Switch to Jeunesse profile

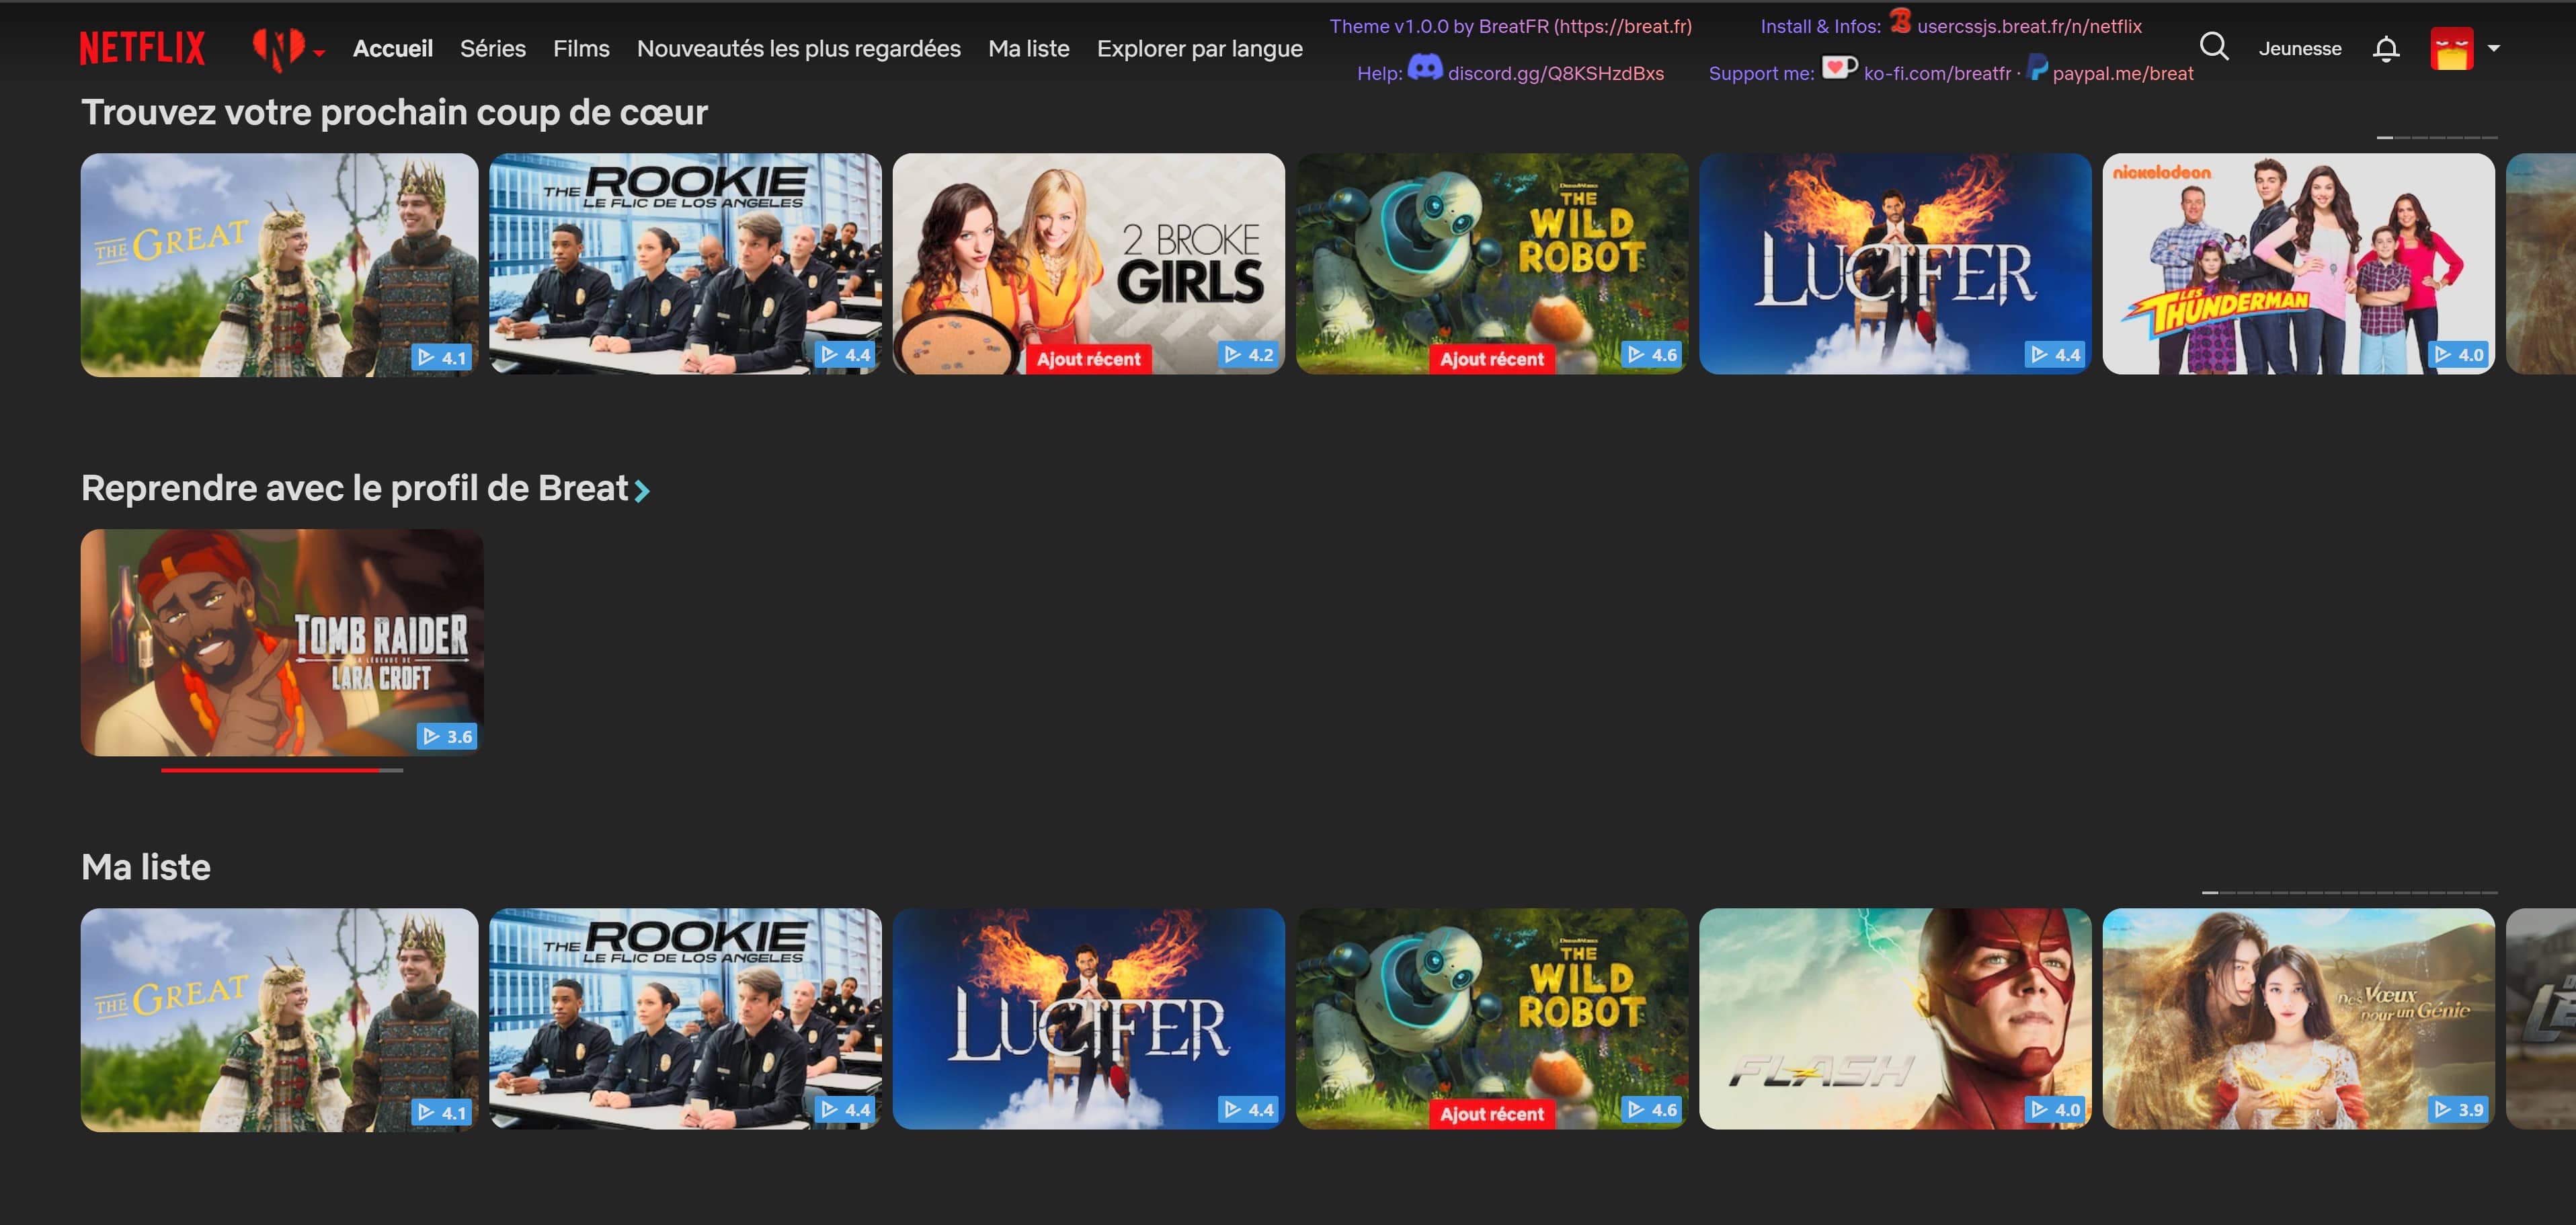pyautogui.click(x=2300, y=48)
